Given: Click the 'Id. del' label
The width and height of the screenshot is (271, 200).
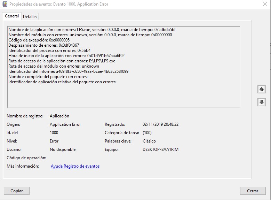Looking at the screenshot, I should coord(12,133).
